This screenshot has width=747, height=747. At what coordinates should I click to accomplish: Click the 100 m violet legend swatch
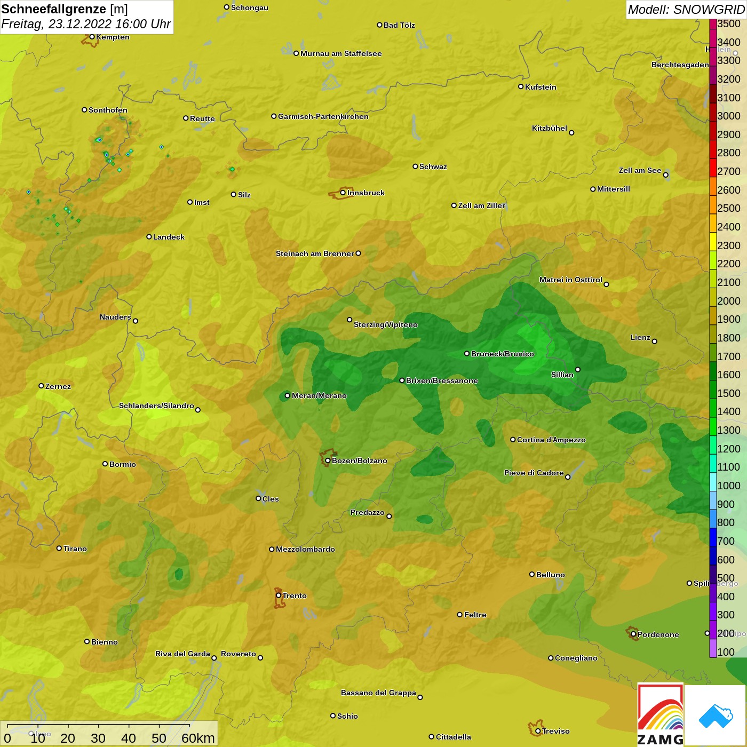pos(713,648)
